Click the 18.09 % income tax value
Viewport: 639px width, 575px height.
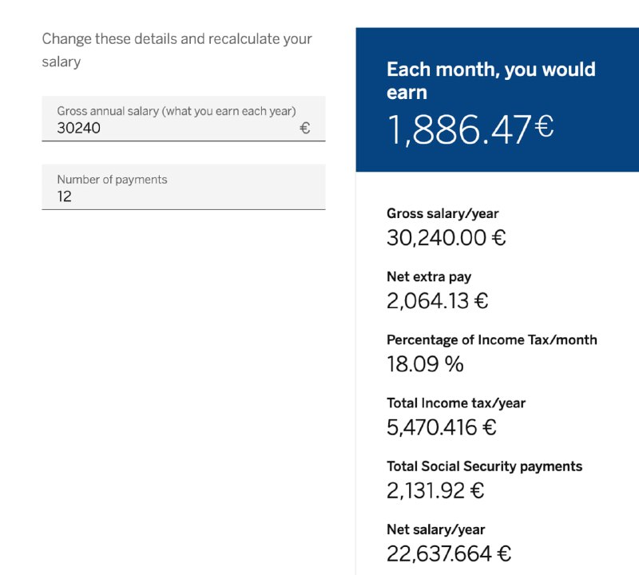click(425, 364)
